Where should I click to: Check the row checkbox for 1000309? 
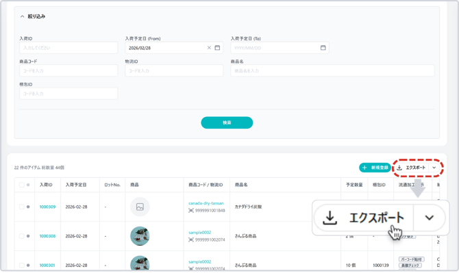coord(22,207)
